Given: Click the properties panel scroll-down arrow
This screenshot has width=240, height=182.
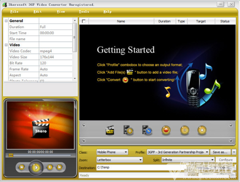Looking at the screenshot, I should [75, 79].
